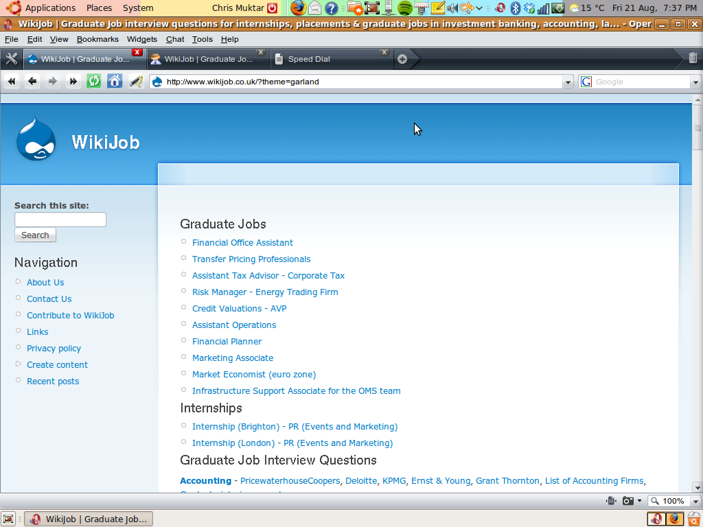Open the desktop Trash in bottom panel

tap(693, 519)
